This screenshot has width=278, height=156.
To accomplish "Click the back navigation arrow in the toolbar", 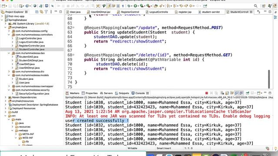I will [191, 6].
